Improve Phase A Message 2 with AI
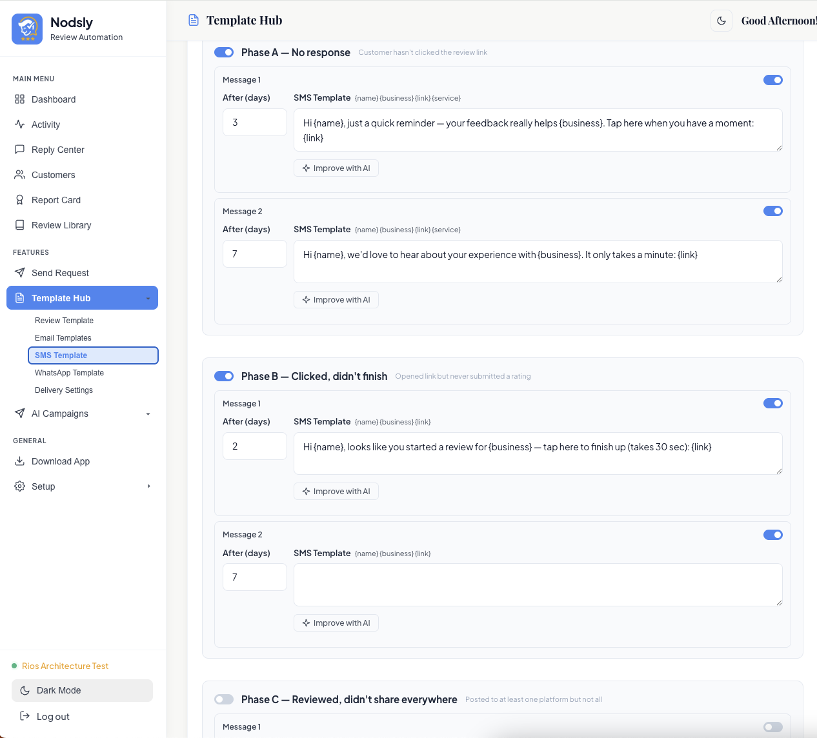Viewport: 817px width, 738px height. (336, 300)
